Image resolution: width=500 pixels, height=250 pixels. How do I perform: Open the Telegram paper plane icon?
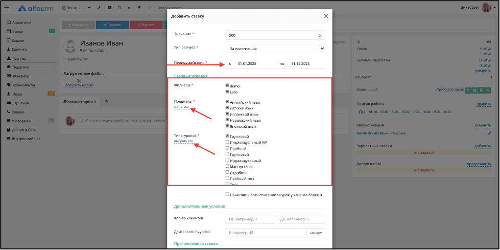click(129, 7)
